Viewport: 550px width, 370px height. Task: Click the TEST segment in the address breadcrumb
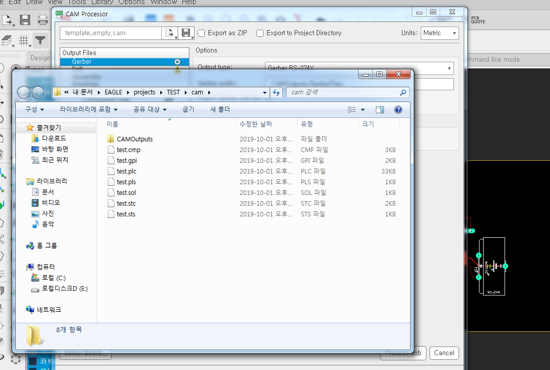point(173,92)
